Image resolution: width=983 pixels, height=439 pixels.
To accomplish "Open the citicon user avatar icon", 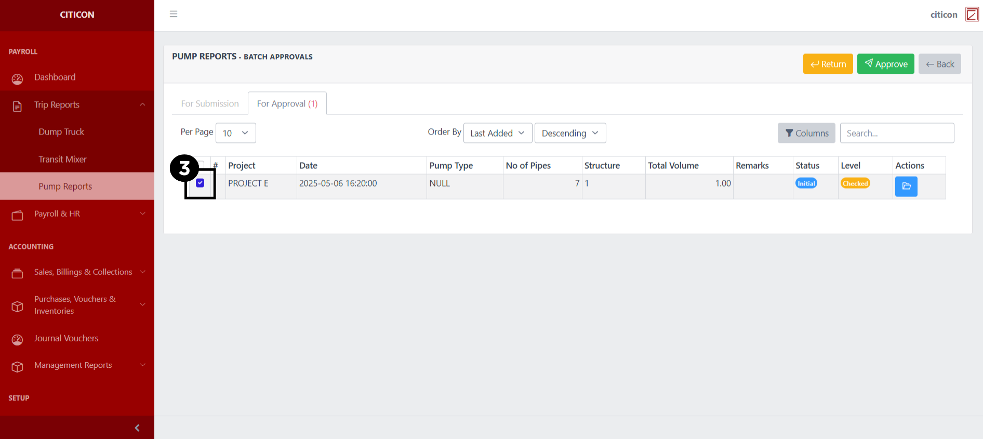I will pyautogui.click(x=972, y=15).
